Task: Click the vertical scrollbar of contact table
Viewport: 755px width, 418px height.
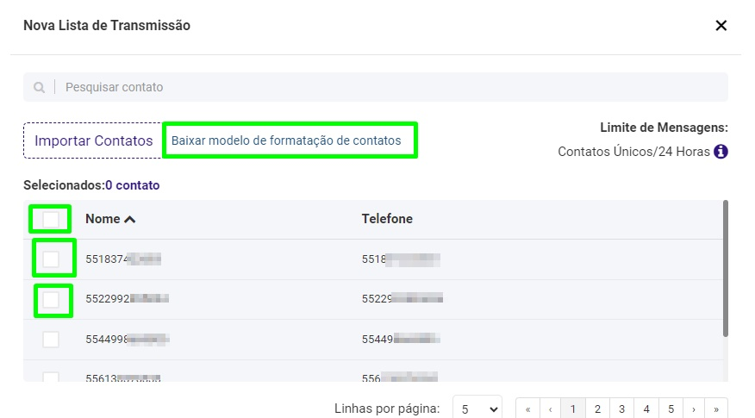Action: tap(726, 267)
